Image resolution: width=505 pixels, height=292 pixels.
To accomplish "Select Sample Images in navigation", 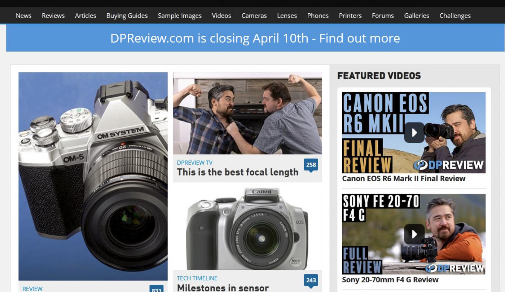I will 180,16.
